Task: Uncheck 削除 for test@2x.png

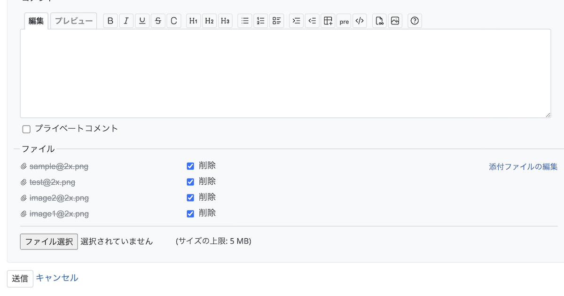Action: point(190,182)
